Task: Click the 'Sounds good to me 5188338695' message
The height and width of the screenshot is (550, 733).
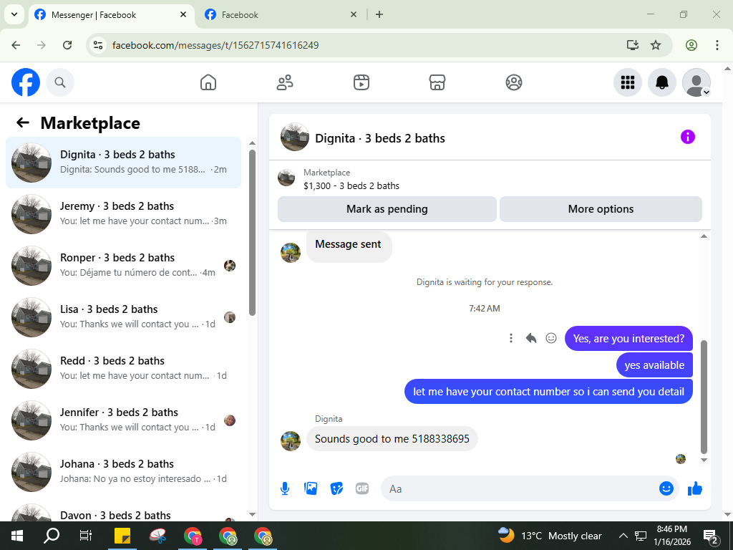Action: [392, 439]
